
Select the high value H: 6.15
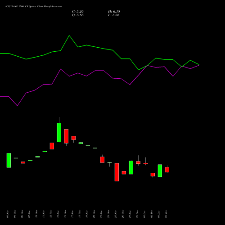[x=114, y=12]
